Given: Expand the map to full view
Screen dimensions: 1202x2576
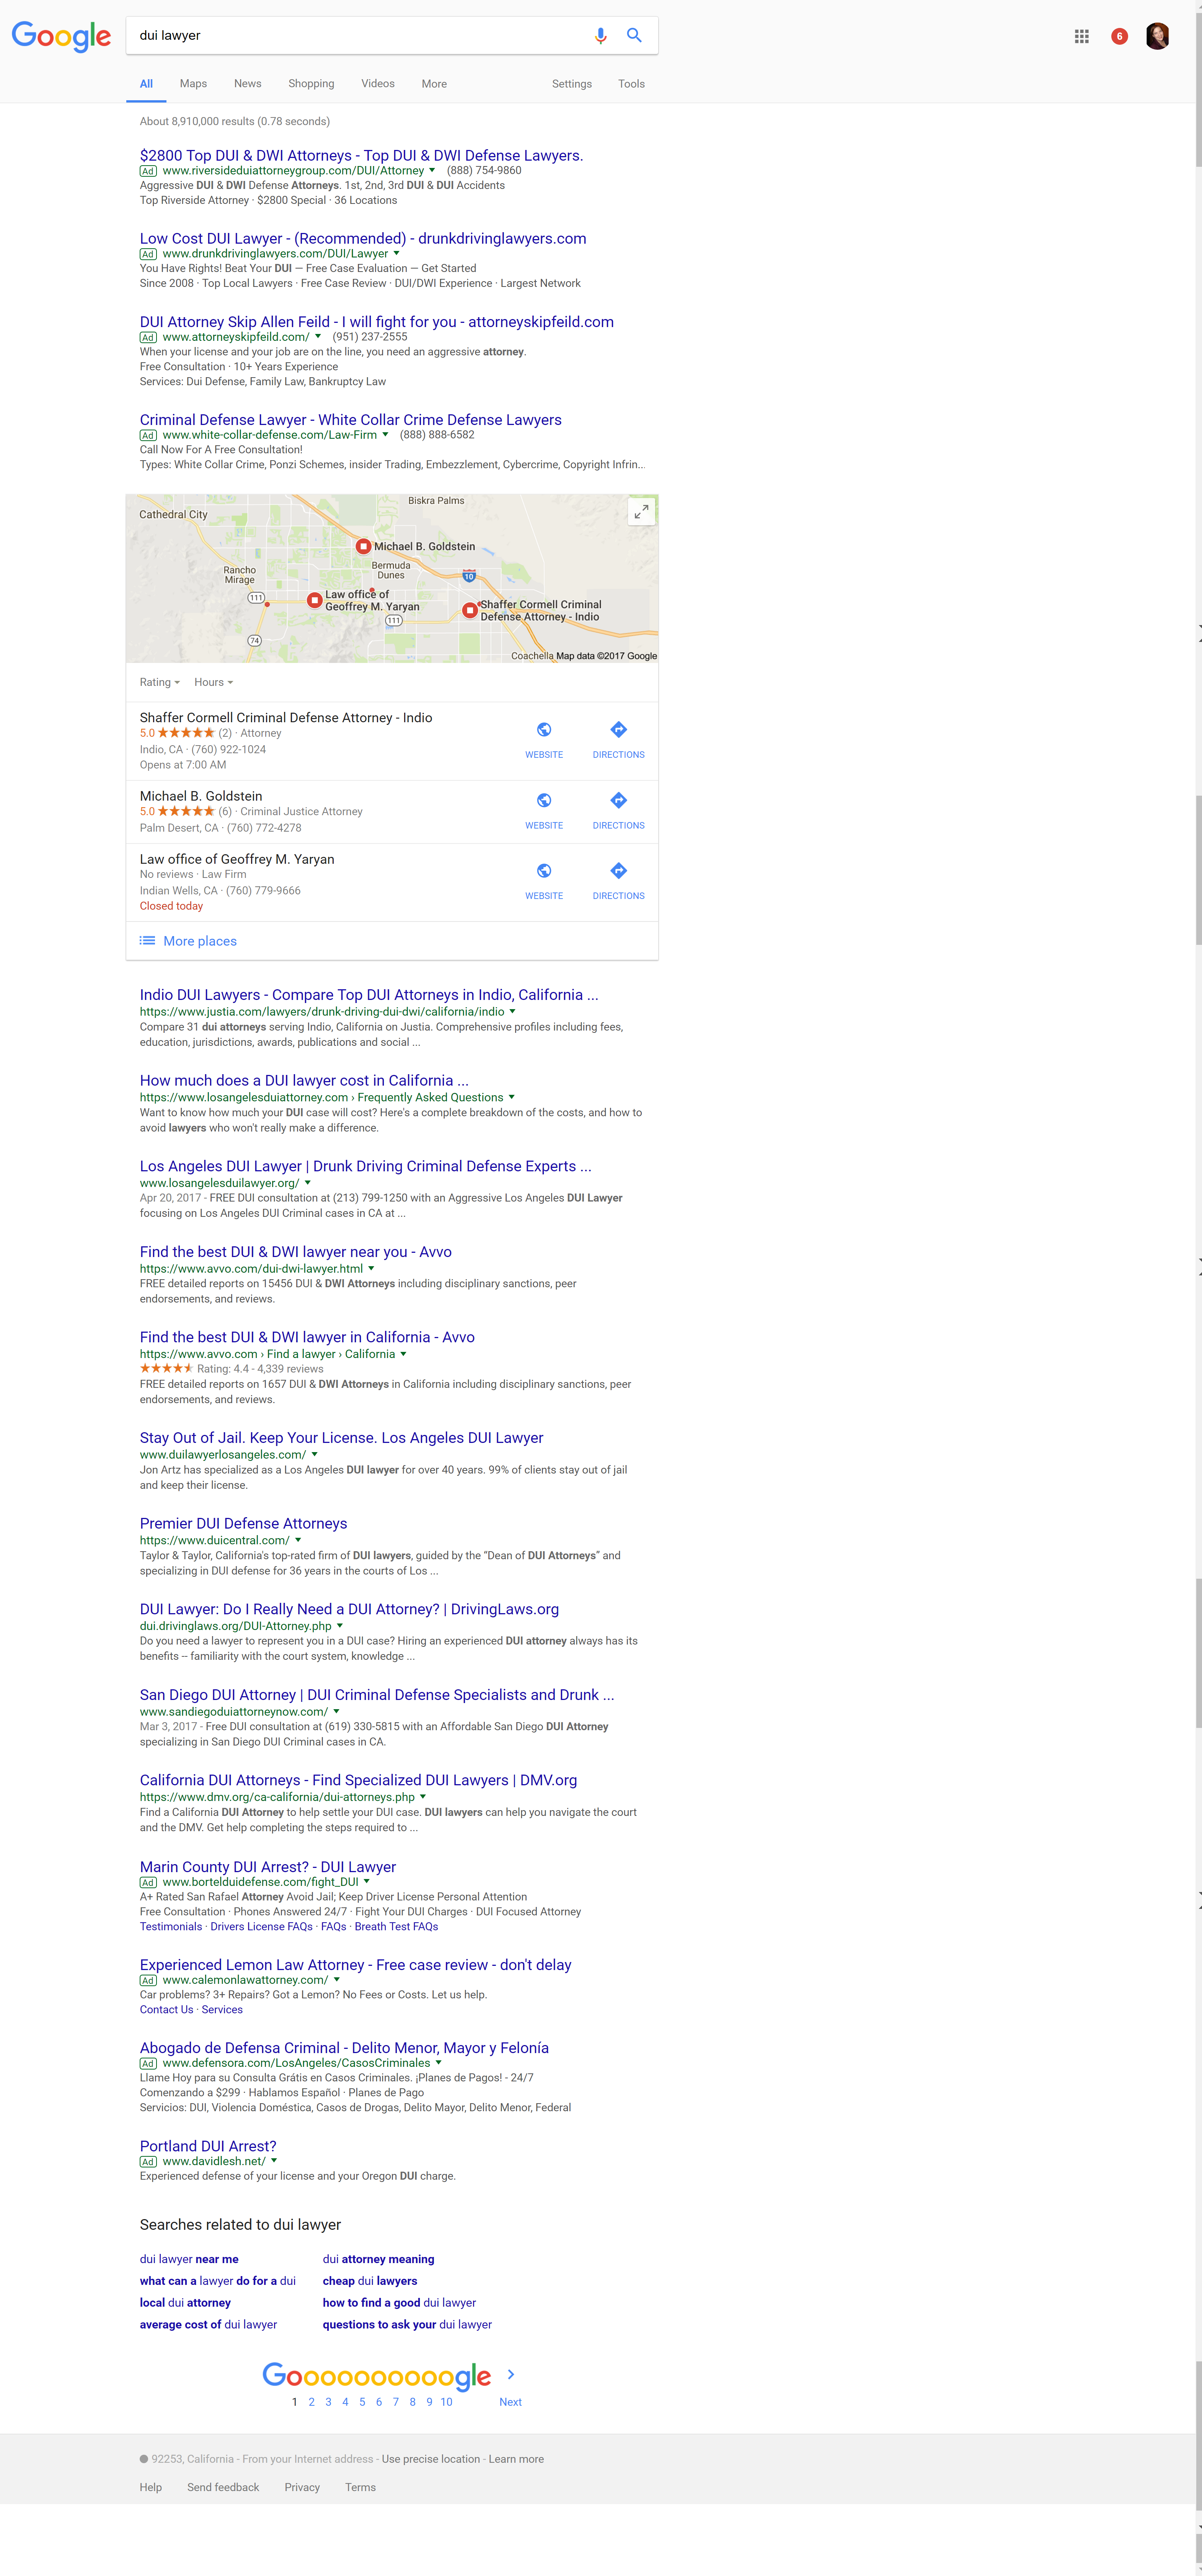Looking at the screenshot, I should (641, 511).
